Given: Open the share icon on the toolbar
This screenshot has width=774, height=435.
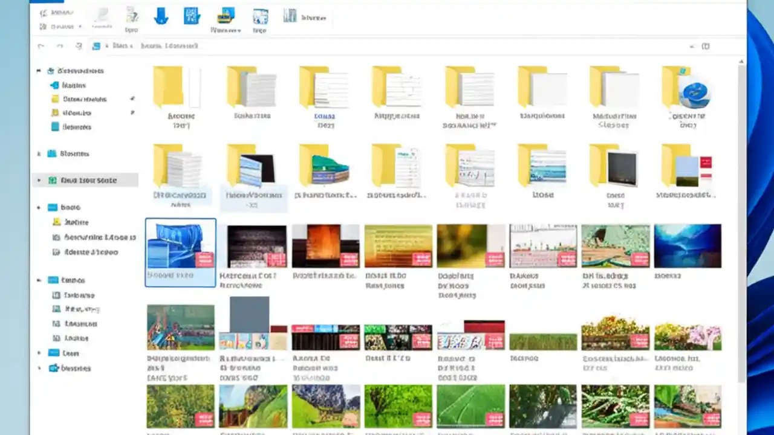Looking at the screenshot, I should point(226,15).
